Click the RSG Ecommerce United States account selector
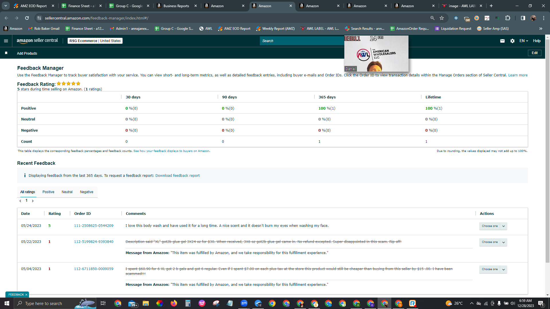The height and width of the screenshot is (309, 550). (x=95, y=41)
